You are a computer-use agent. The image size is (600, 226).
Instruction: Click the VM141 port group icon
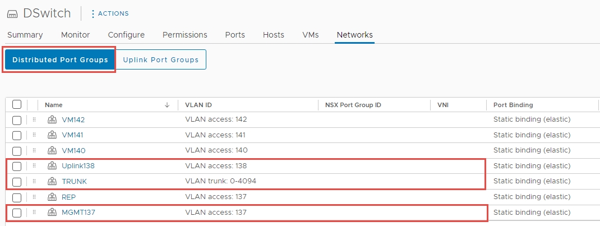coord(53,135)
